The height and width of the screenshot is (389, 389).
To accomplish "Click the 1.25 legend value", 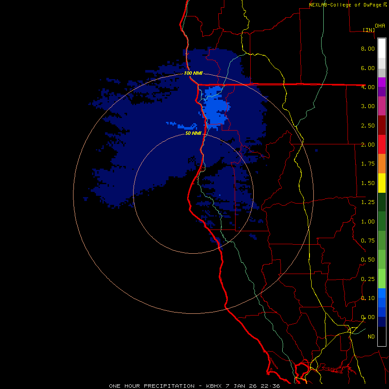I will pyautogui.click(x=368, y=202).
